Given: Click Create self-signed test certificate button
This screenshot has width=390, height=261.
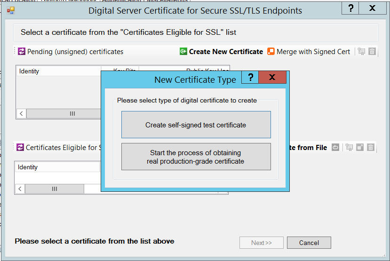Looking at the screenshot, I should (196, 125).
